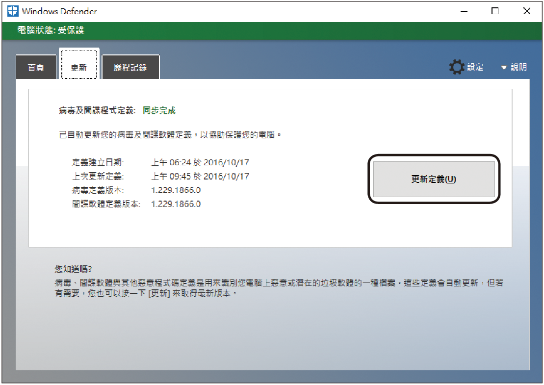Click the 您知道嗎? heading

pos(73,269)
